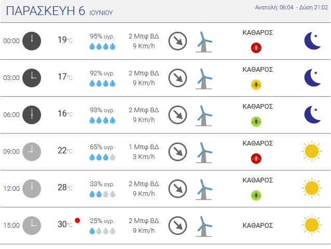Click the red mosquito icon at 09:00
331x249 pixels.
(x=256, y=159)
